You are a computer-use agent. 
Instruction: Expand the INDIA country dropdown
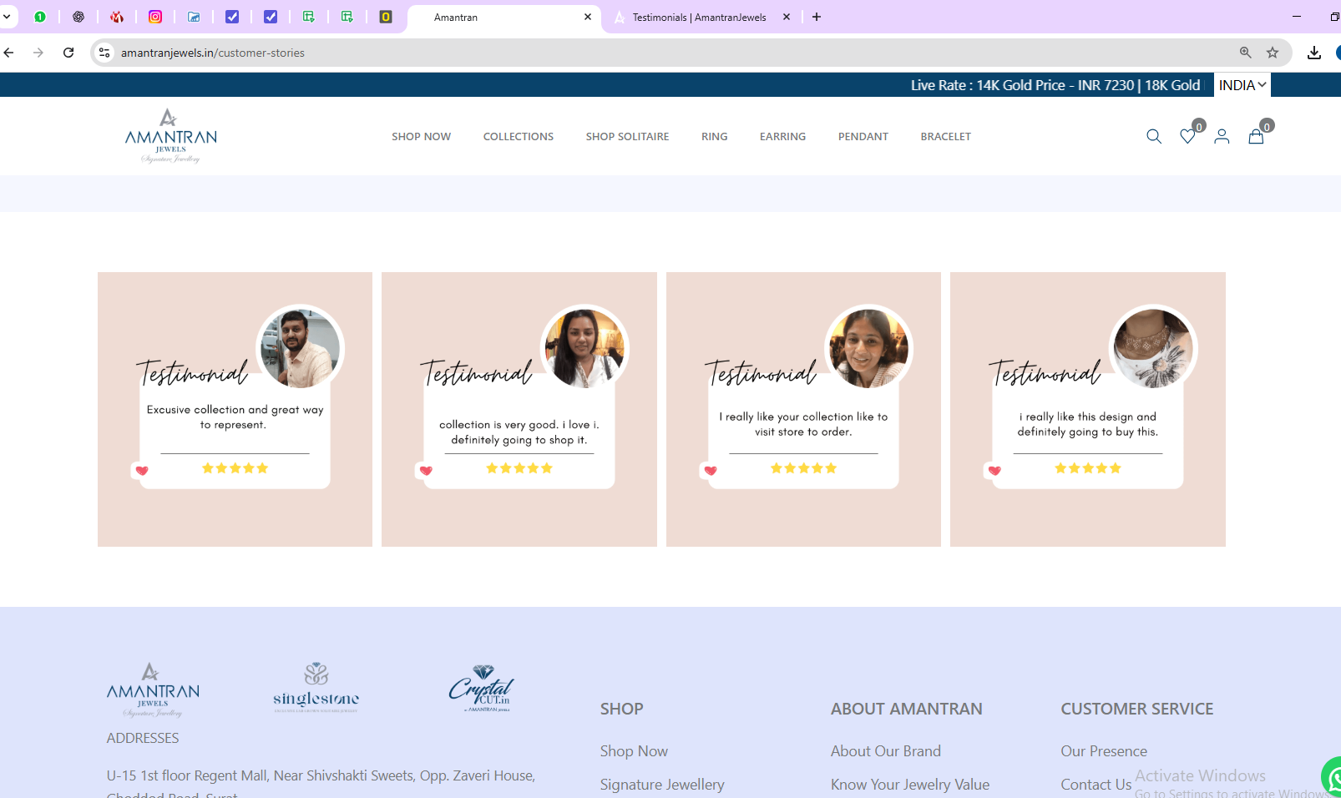pyautogui.click(x=1242, y=85)
